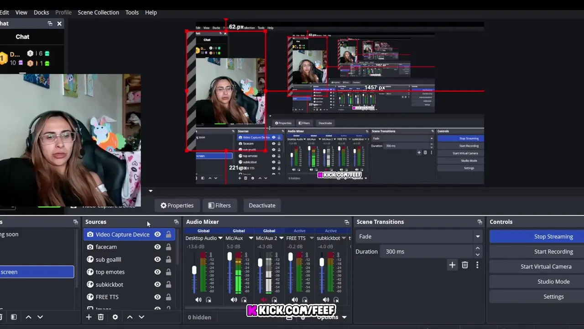Open the Docks menu
584x329 pixels.
coord(41,12)
